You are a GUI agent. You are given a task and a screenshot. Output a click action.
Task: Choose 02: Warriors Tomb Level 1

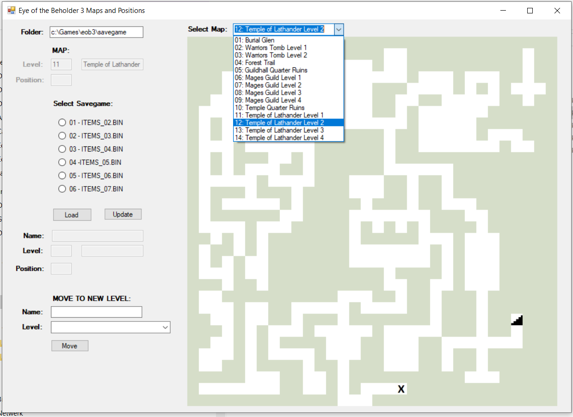coord(289,48)
